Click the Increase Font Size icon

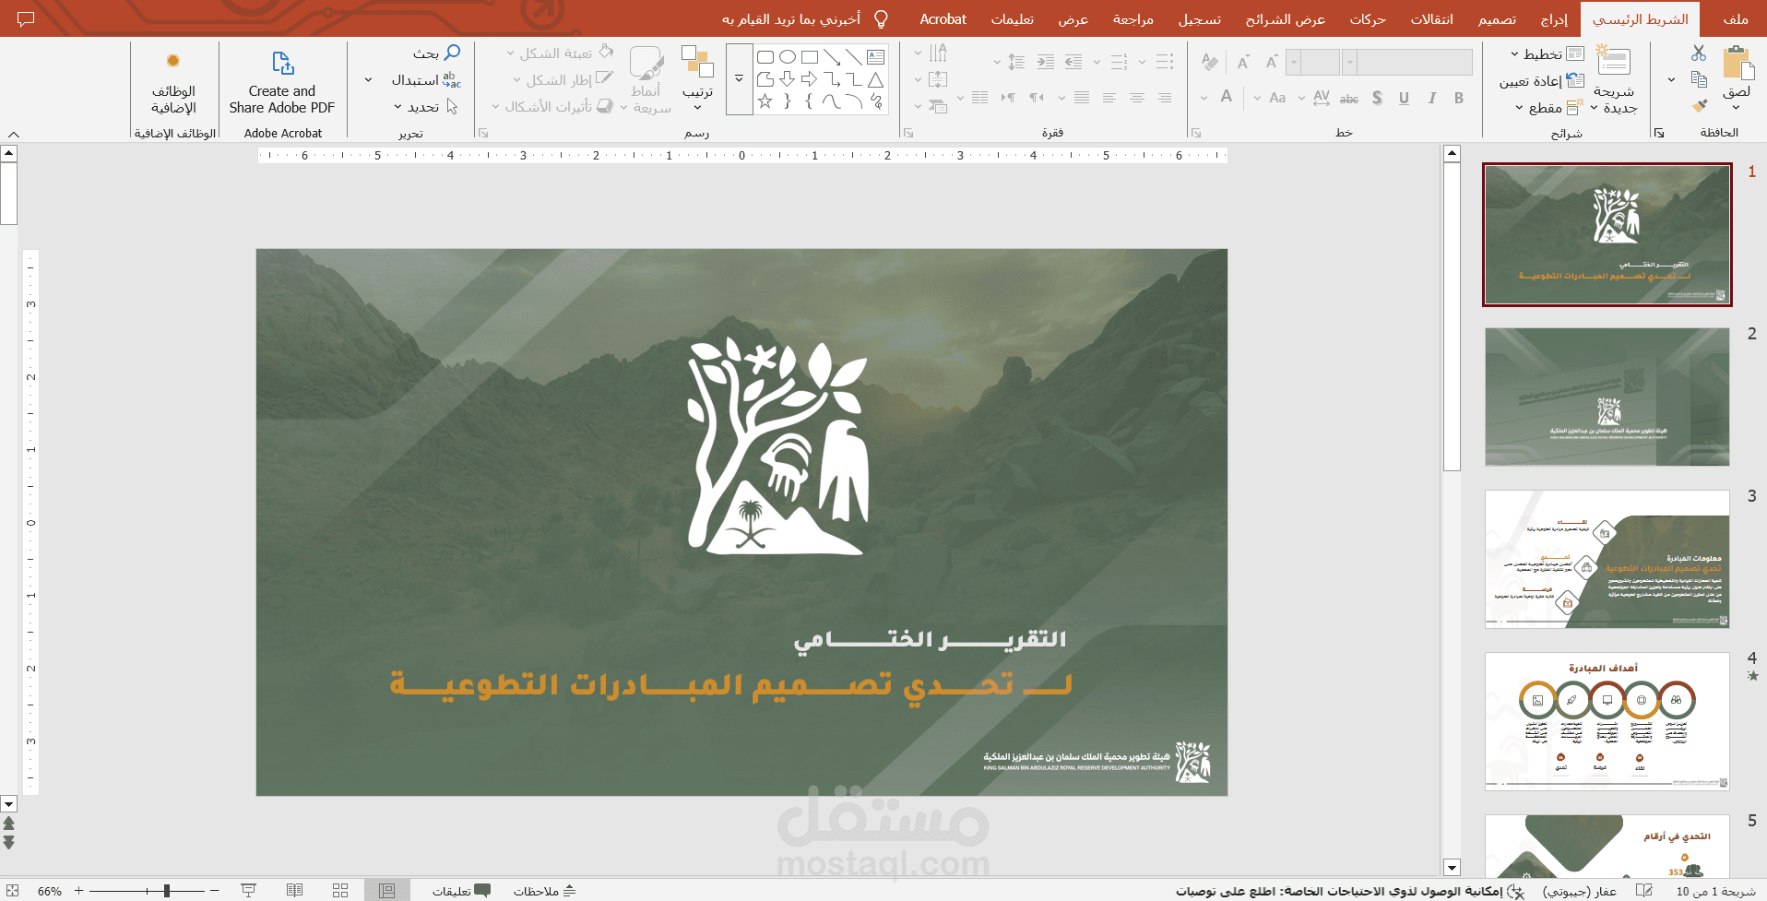click(x=1272, y=62)
